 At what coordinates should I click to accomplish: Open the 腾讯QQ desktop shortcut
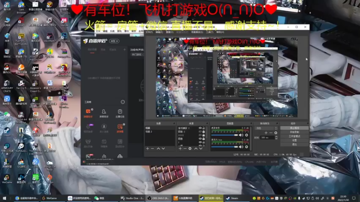click(x=7, y=69)
